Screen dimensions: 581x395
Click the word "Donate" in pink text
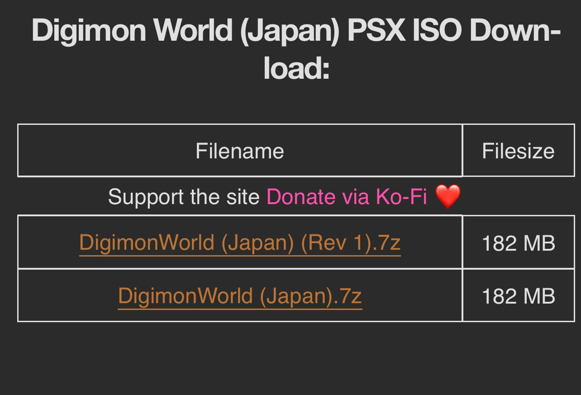click(301, 197)
